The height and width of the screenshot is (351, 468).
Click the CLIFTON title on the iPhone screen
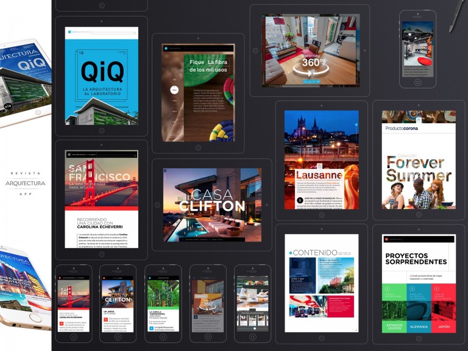point(118,299)
